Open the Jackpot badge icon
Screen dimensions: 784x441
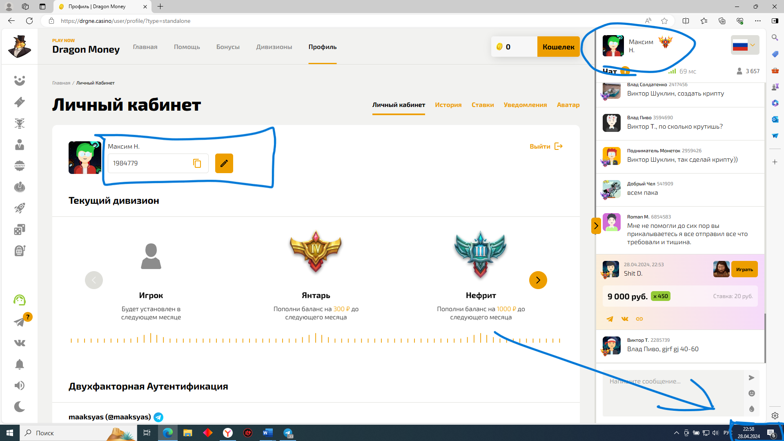(20, 165)
